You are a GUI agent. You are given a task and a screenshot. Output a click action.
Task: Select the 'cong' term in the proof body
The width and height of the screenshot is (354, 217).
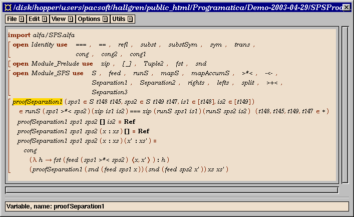pyautogui.click(x=30, y=150)
